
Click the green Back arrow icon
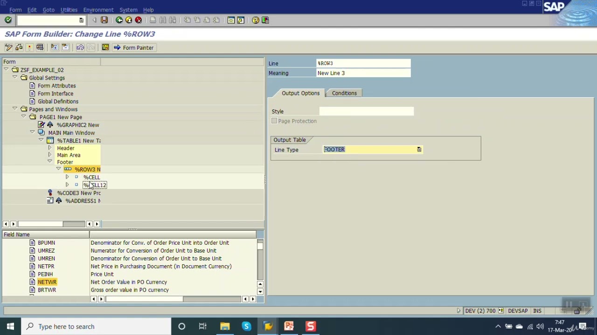coord(119,20)
